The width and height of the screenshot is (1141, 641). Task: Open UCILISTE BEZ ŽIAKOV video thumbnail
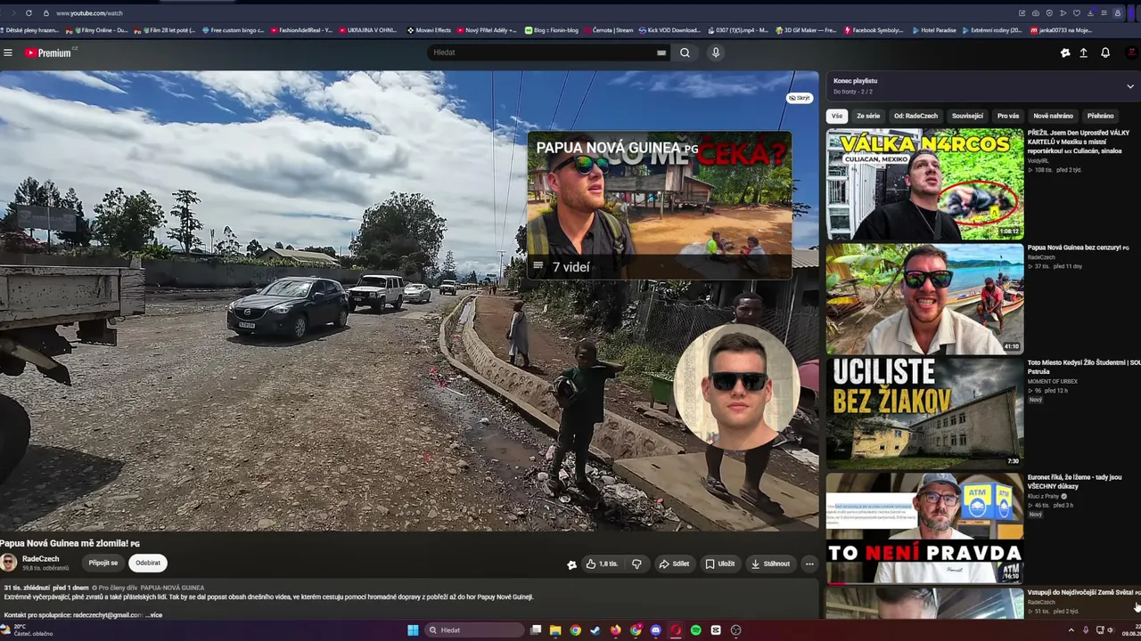pyautogui.click(x=924, y=413)
